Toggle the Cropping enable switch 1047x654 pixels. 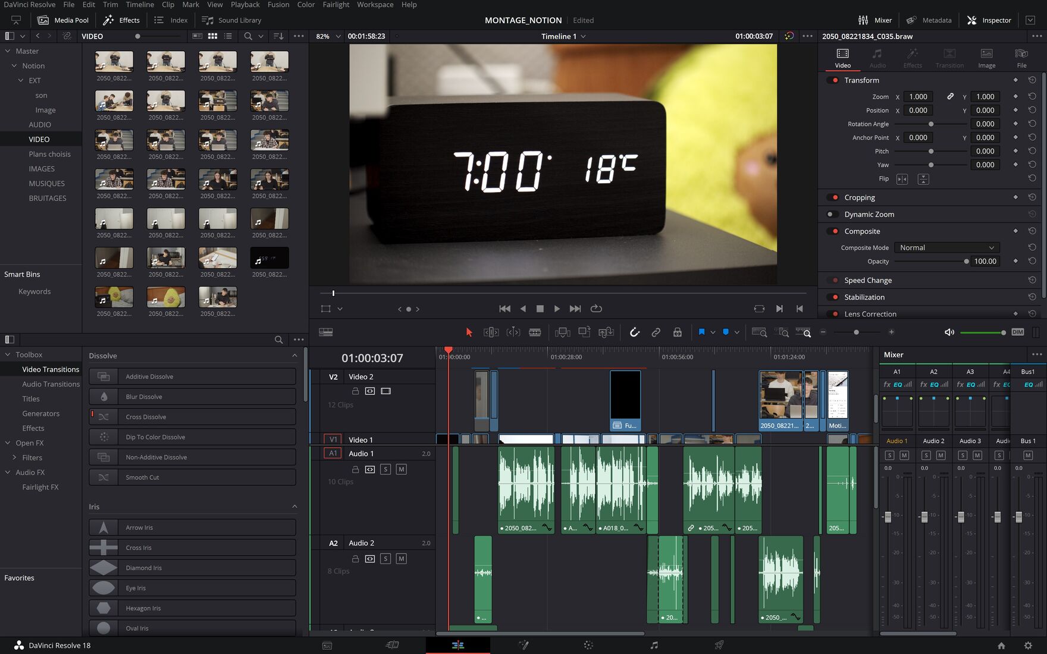[833, 197]
